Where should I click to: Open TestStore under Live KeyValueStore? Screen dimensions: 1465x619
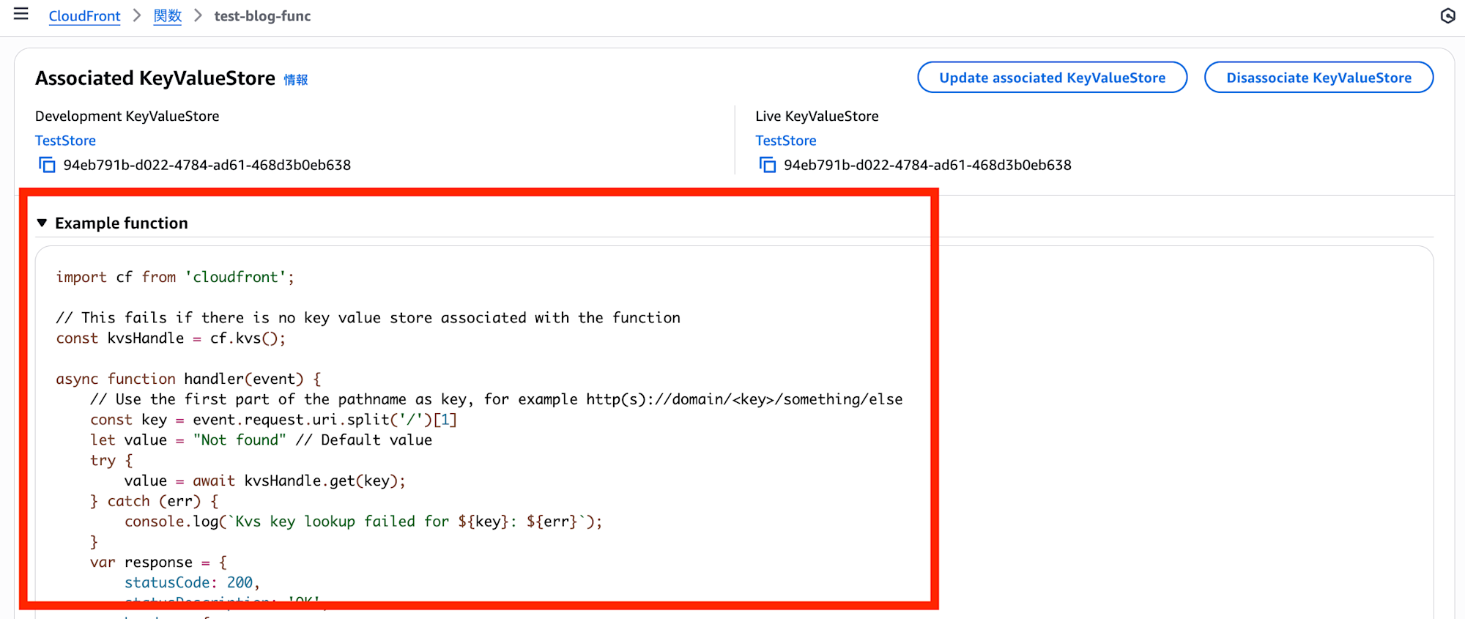click(785, 141)
